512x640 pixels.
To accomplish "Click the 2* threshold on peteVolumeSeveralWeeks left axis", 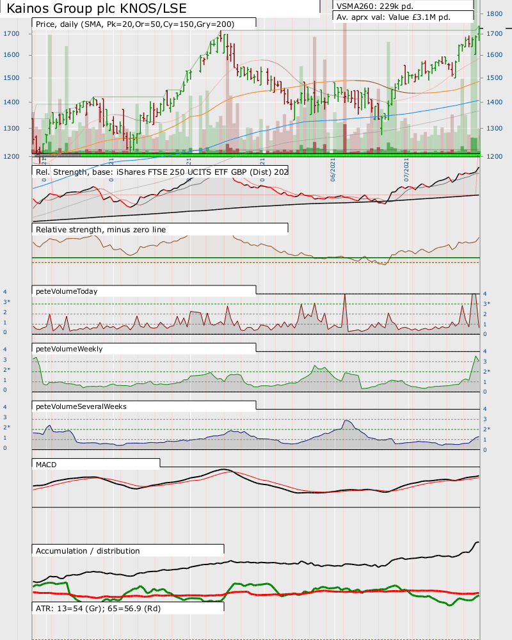I will [x=7, y=427].
